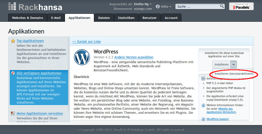262x134 pixels.
Task: Click the PHP 5.2.4 oder höher requirement
Action: 220,83
